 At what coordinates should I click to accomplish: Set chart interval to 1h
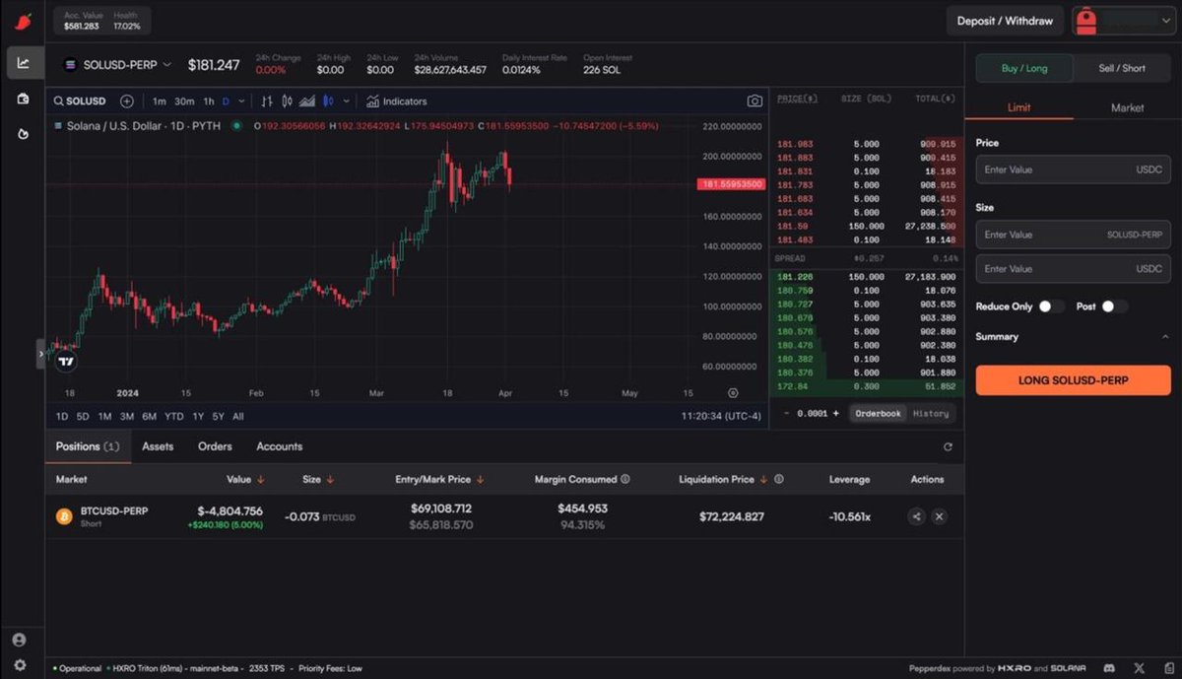click(209, 101)
